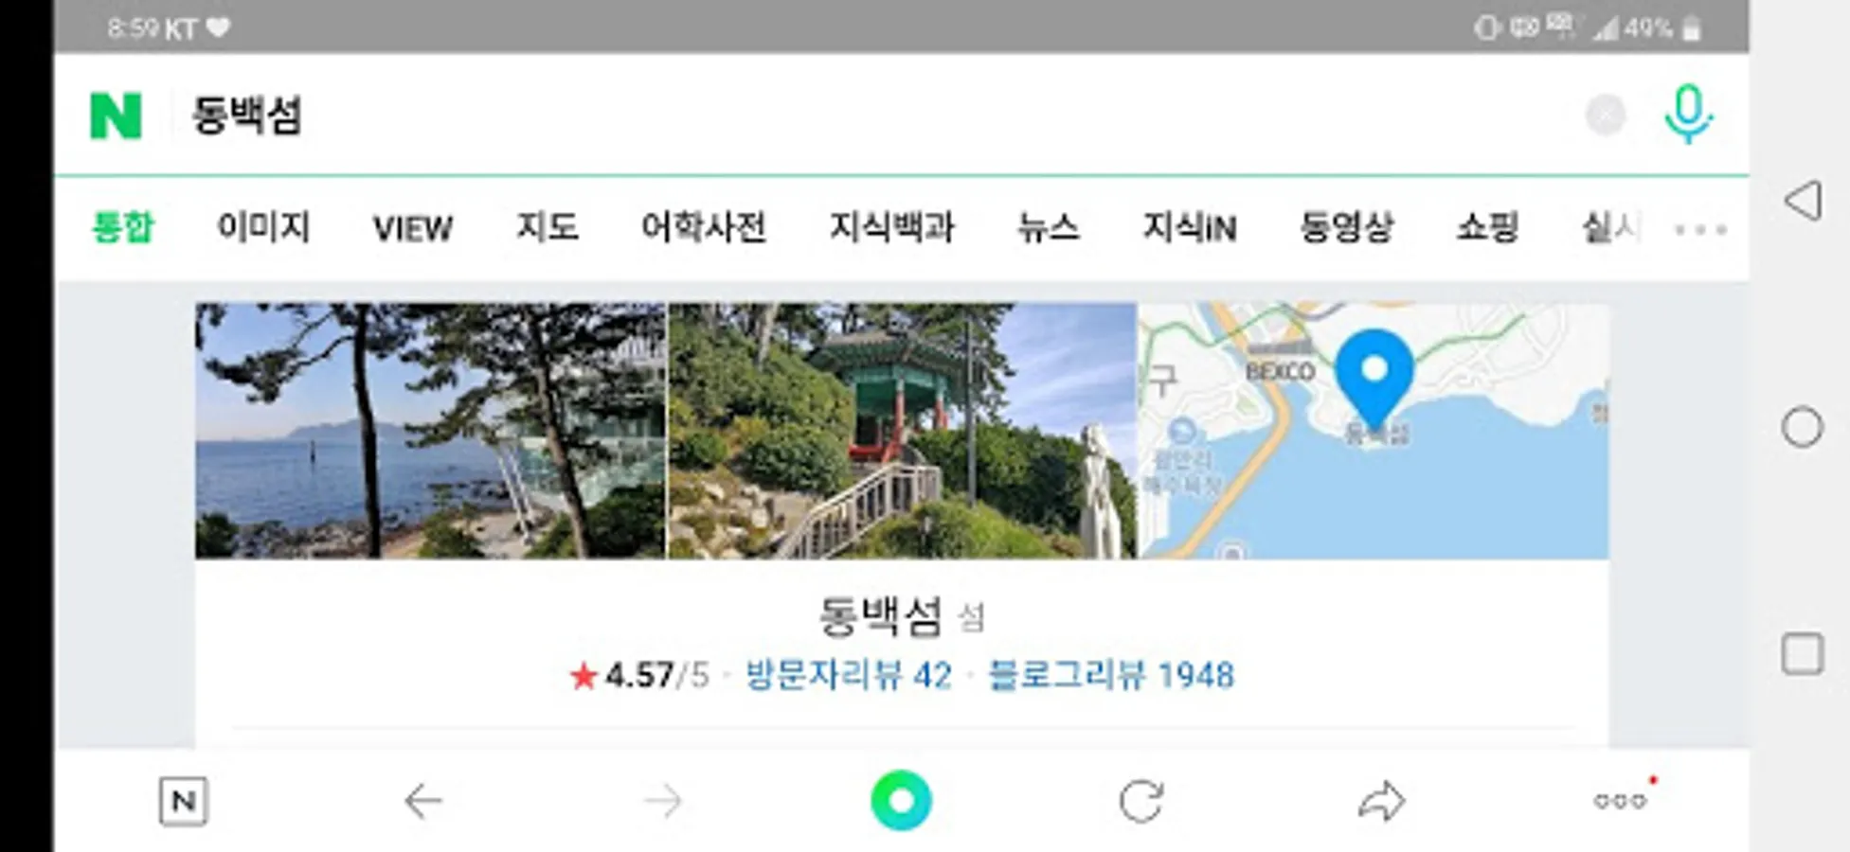Select the 뉴스 tab
This screenshot has width=1850, height=852.
click(x=1048, y=228)
